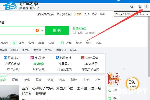Close the floating ad with the X
This screenshot has height=100, width=150.
(x=124, y=69)
